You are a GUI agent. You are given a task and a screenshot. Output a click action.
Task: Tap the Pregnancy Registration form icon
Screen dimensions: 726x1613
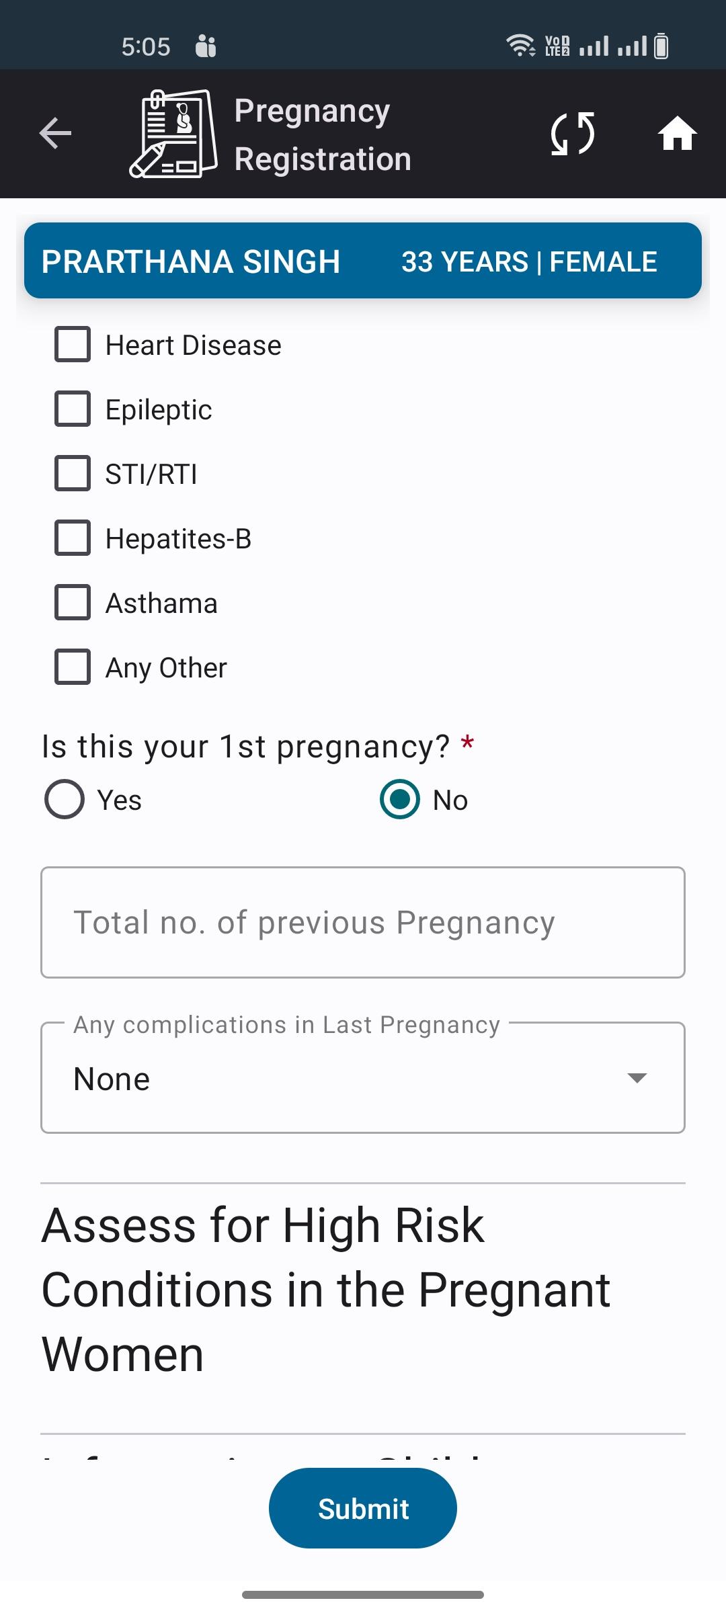(173, 134)
